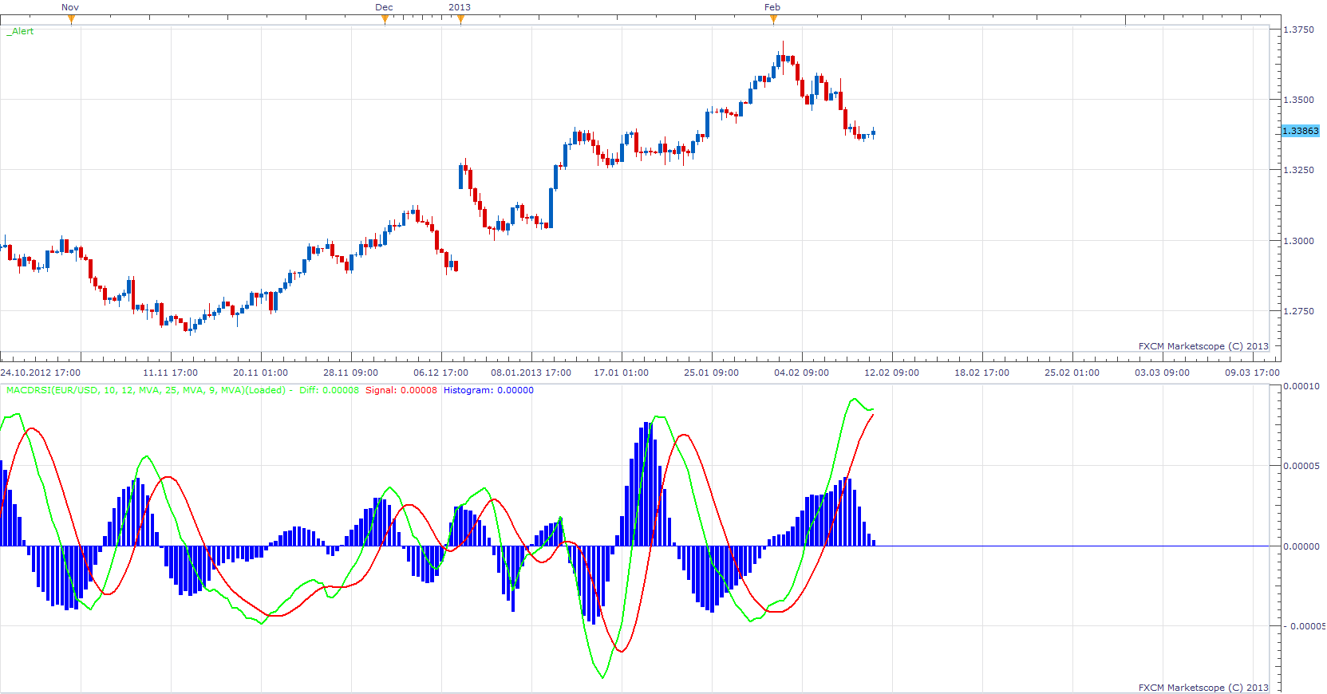Click the green Diff: 0.00008 value
The width and height of the screenshot is (1327, 694).
pyautogui.click(x=329, y=390)
